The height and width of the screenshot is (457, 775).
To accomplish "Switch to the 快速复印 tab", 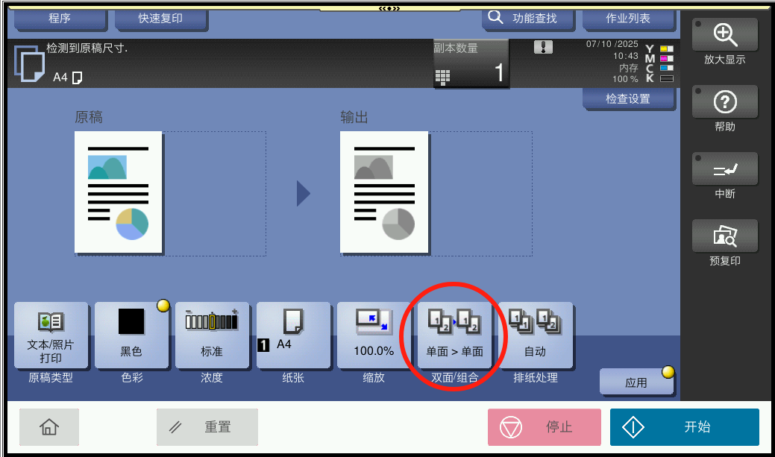I will pos(160,19).
